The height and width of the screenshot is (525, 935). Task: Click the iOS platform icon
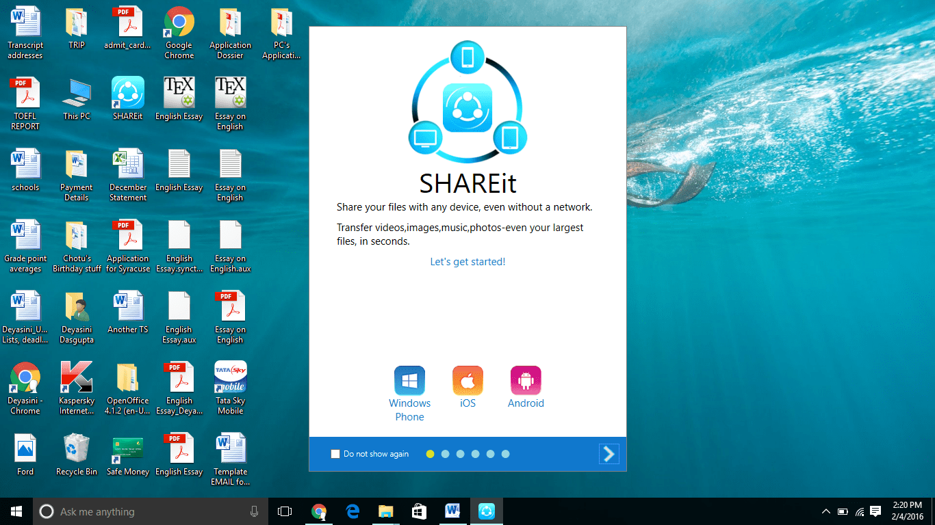(467, 381)
